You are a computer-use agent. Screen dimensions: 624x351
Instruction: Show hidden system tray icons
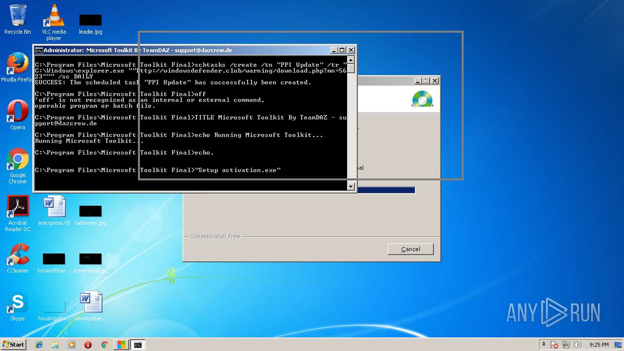click(544, 345)
